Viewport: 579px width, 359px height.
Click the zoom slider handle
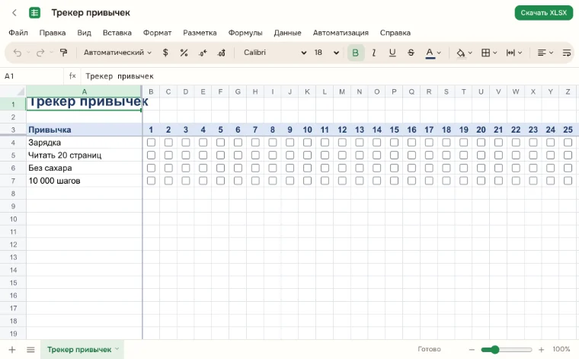494,349
